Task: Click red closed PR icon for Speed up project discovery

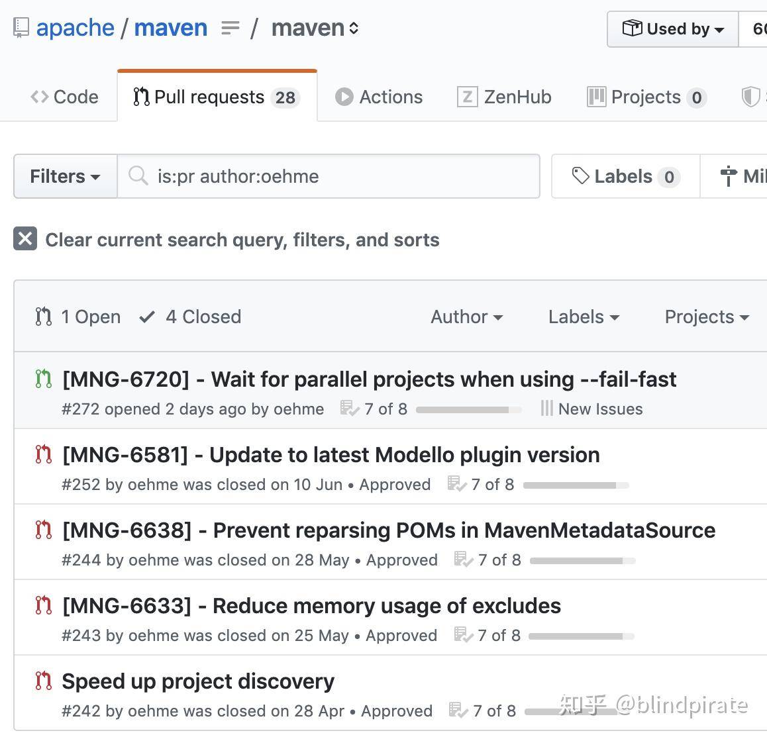Action: (44, 681)
